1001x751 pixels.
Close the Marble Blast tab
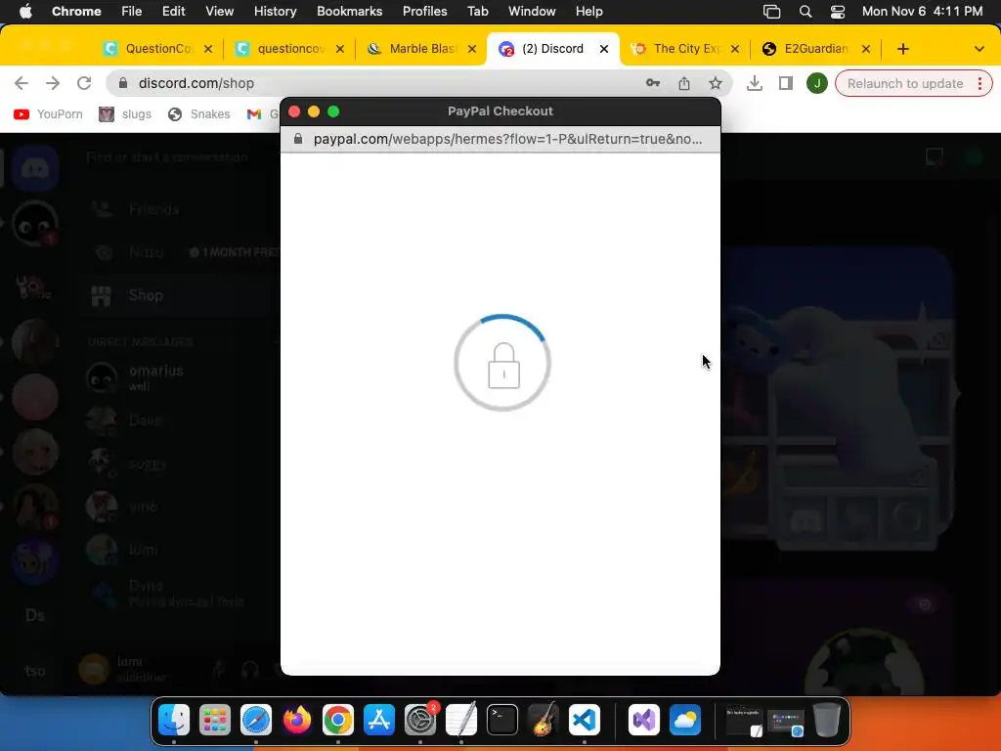[472, 49]
